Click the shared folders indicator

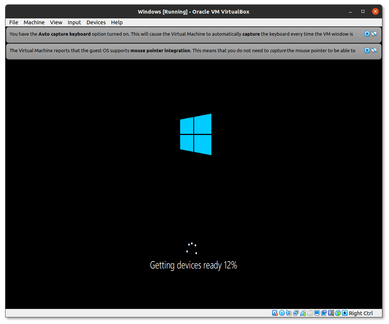[x=310, y=313]
